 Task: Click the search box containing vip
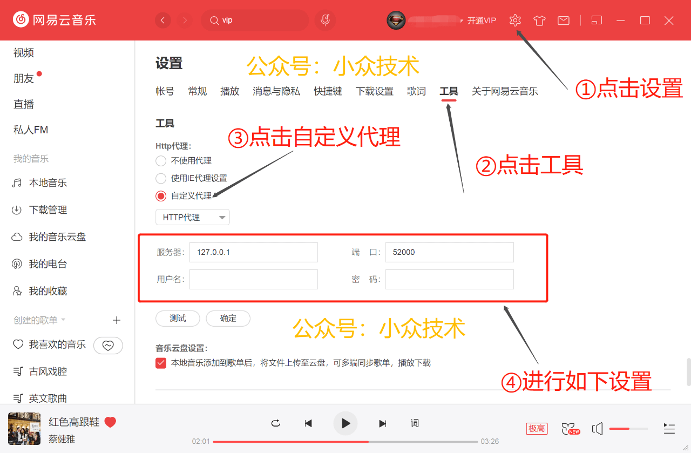coord(255,21)
